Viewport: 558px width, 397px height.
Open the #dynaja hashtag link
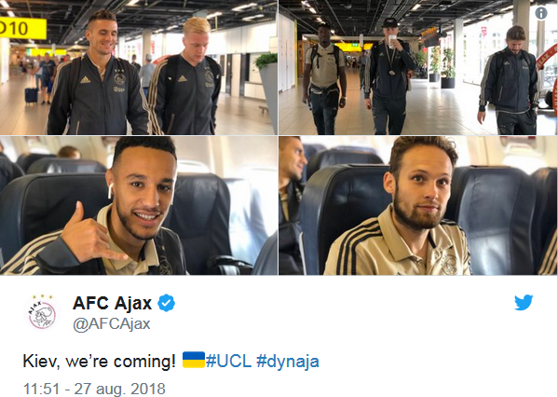(x=288, y=362)
